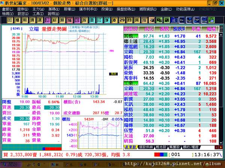The image size is (225, 168).
Task: Click the 櫃 toolbar icon
Action: (x=17, y=20)
